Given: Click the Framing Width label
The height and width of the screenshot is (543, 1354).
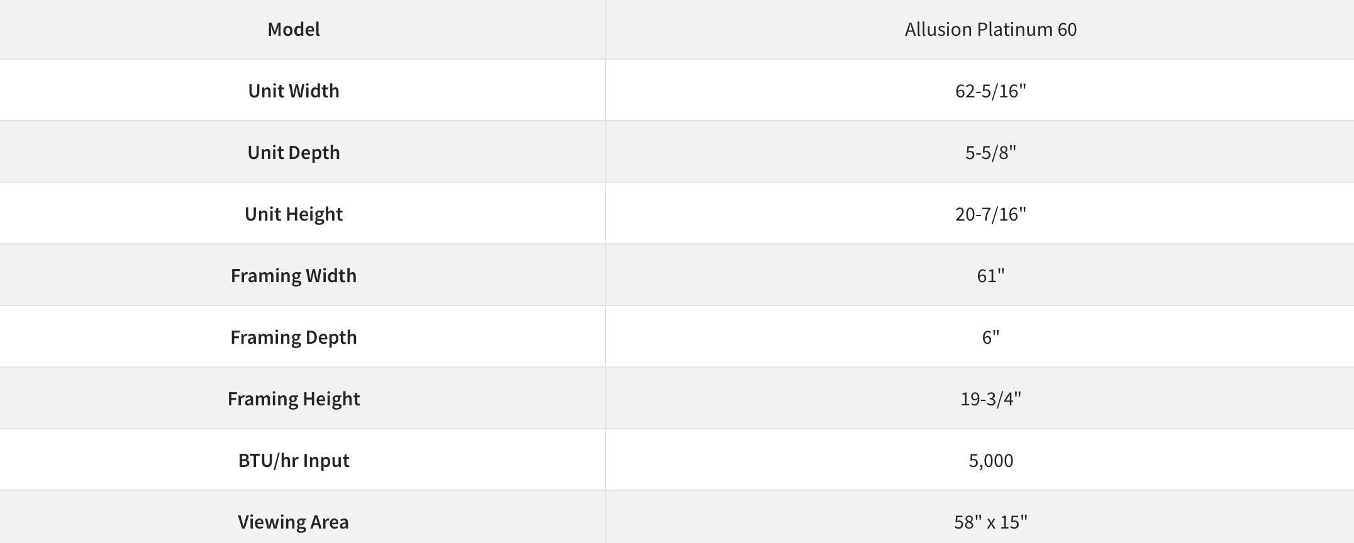Looking at the screenshot, I should coord(294,276).
